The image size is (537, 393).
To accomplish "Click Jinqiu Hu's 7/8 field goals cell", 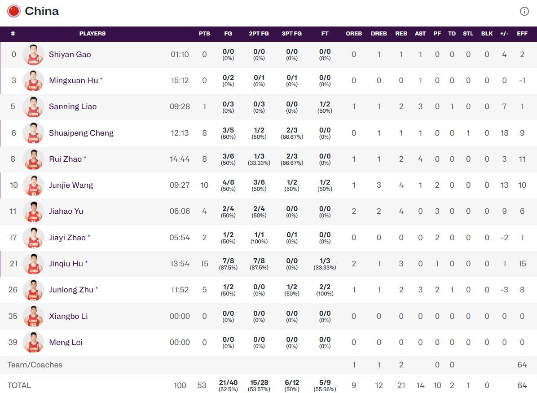I will click(x=228, y=264).
